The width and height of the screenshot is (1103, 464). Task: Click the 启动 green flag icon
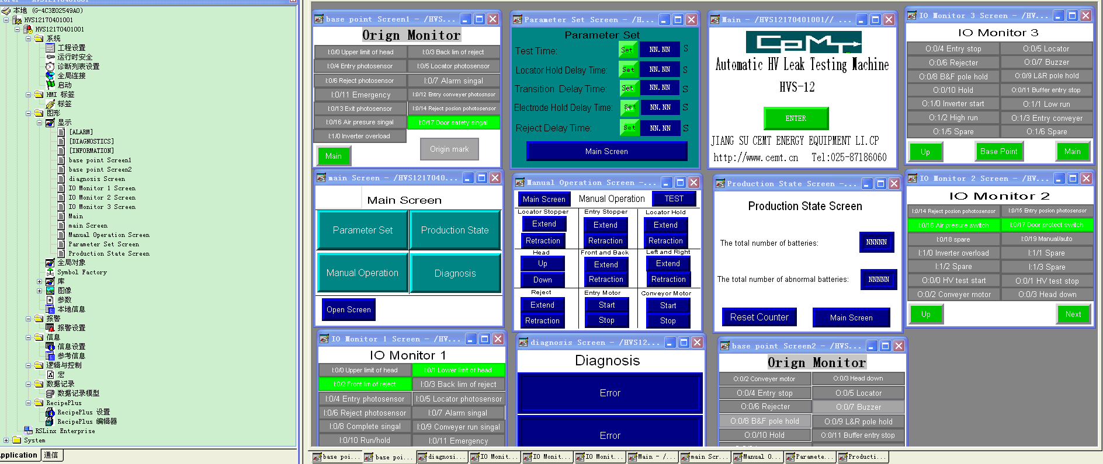[x=50, y=85]
